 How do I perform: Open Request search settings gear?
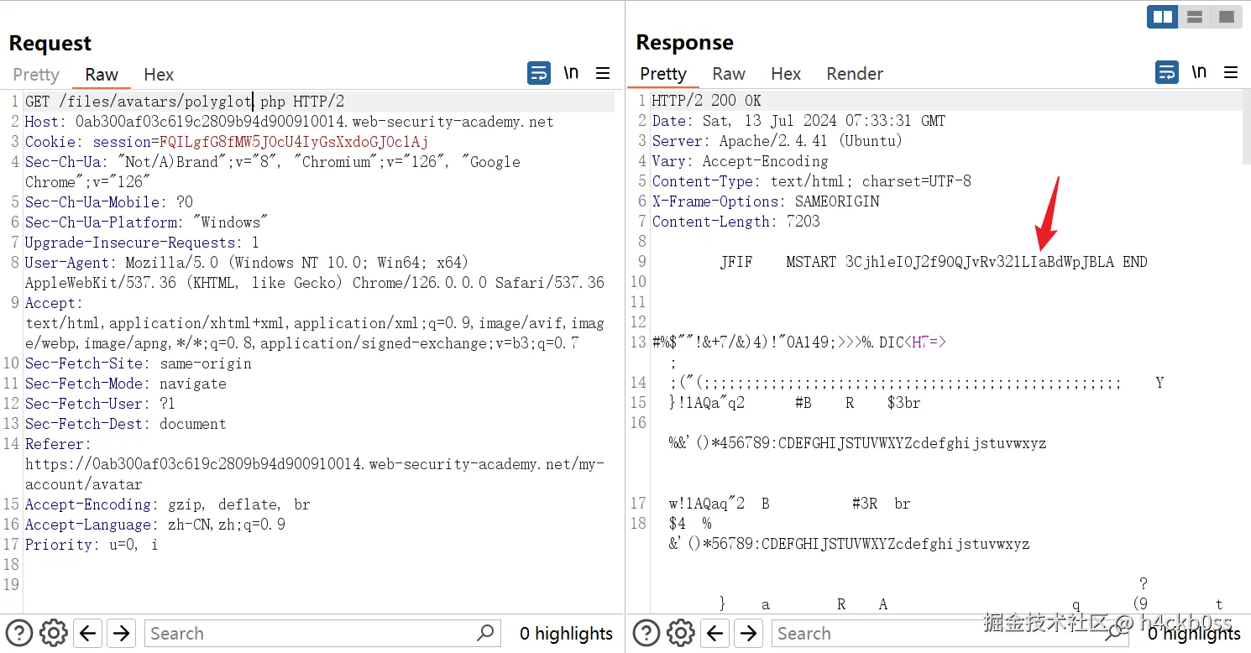(54, 633)
